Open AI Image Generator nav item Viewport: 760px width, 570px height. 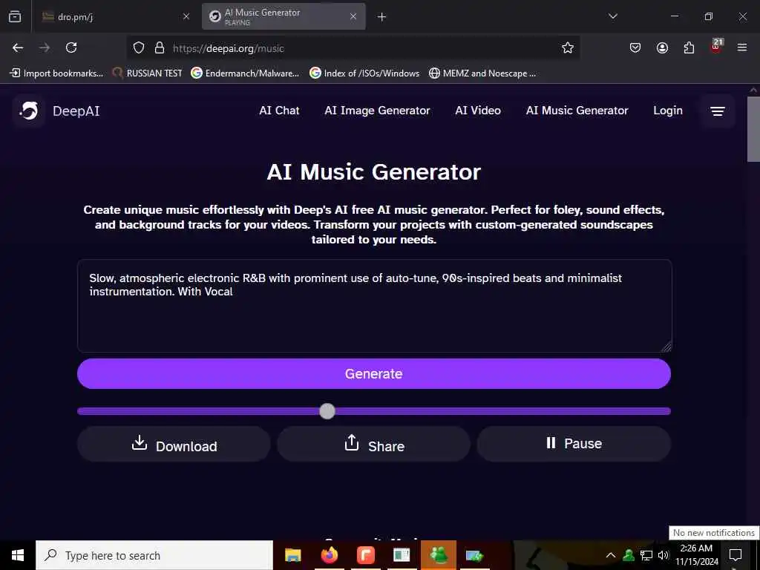coord(377,111)
